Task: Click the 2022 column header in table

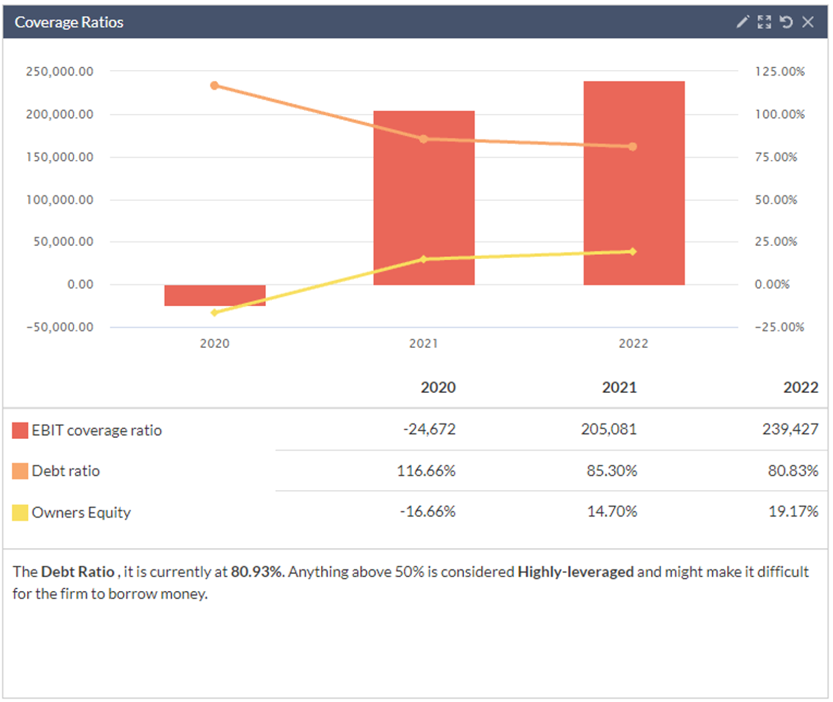Action: 800,388
